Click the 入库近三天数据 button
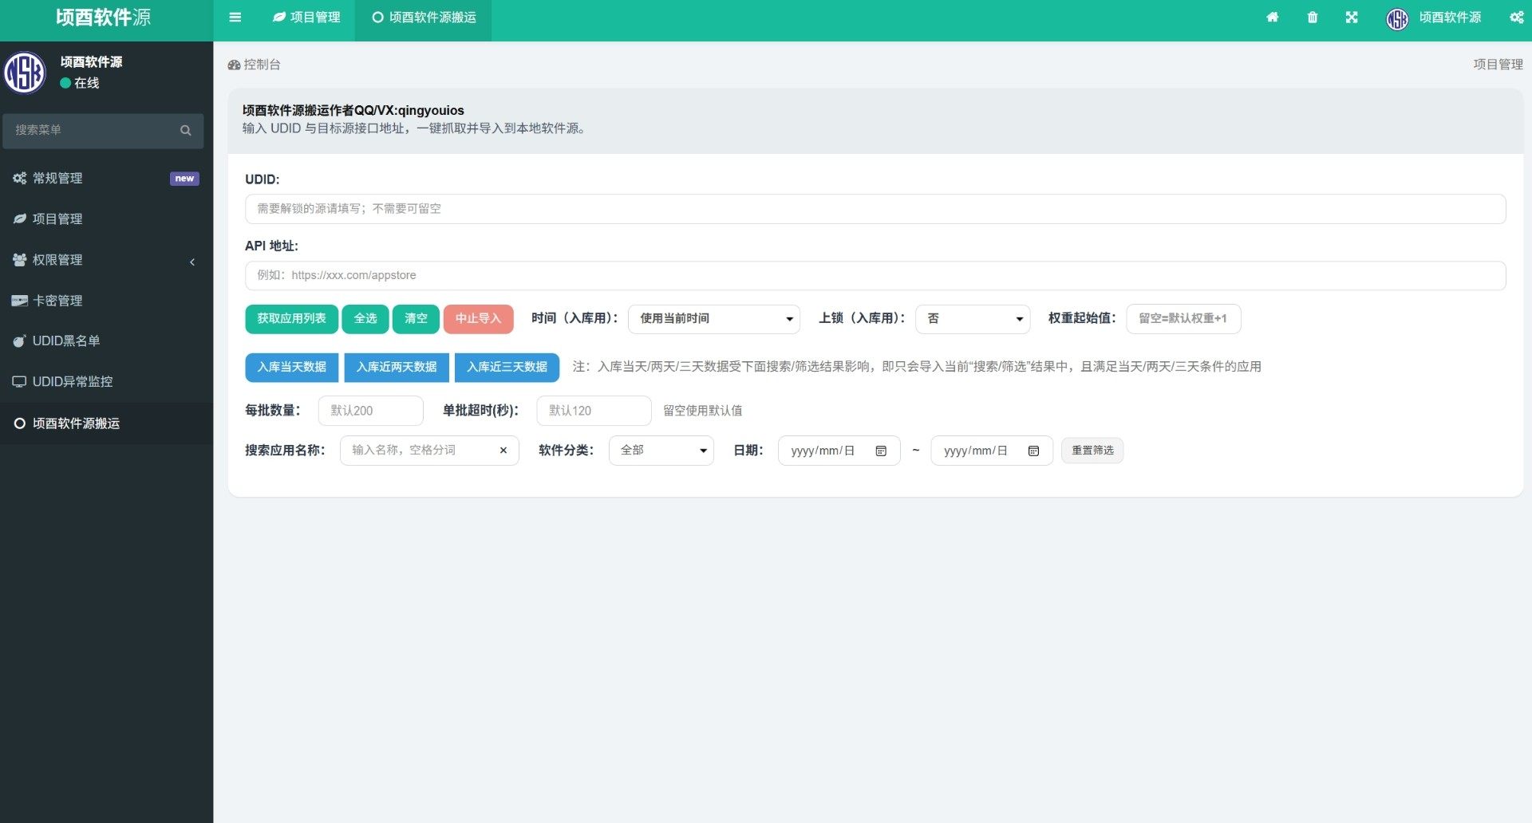The width and height of the screenshot is (1532, 823). 507,368
